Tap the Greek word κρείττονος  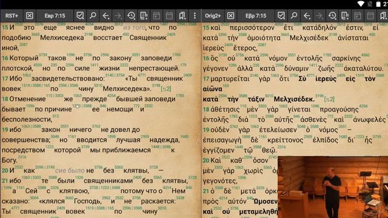tap(286, 140)
